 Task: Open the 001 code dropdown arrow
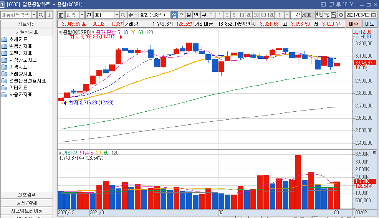117,15
